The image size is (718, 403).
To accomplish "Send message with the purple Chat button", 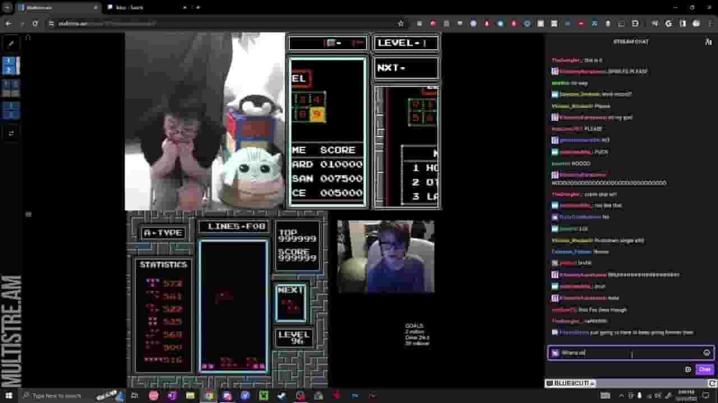I will click(705, 369).
